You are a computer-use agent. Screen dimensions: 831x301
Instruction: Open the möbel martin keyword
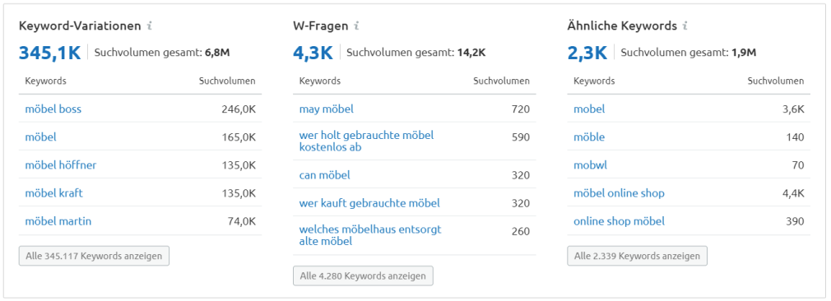58,221
